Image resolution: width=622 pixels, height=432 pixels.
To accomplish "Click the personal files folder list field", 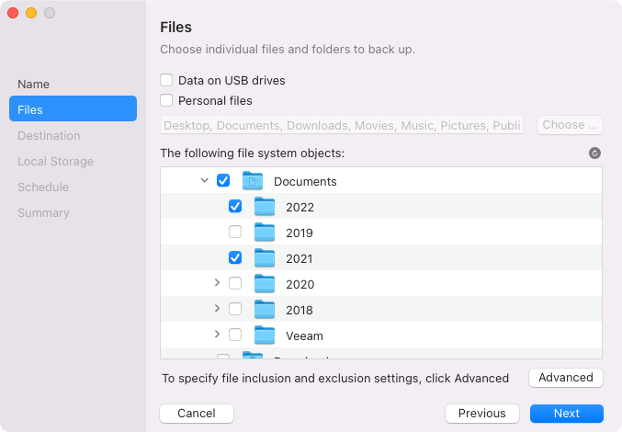I will [342, 125].
